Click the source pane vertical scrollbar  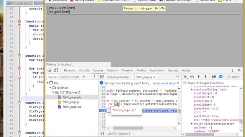179,111
